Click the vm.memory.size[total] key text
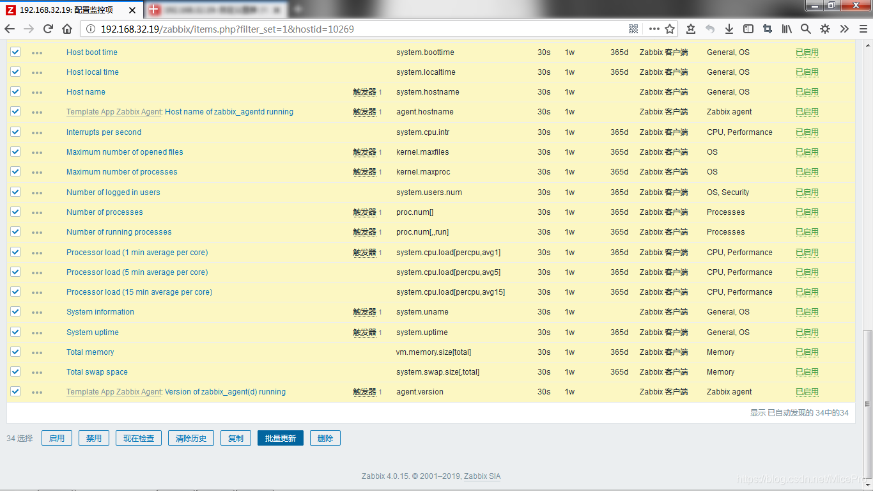Image resolution: width=873 pixels, height=491 pixels. (x=434, y=352)
